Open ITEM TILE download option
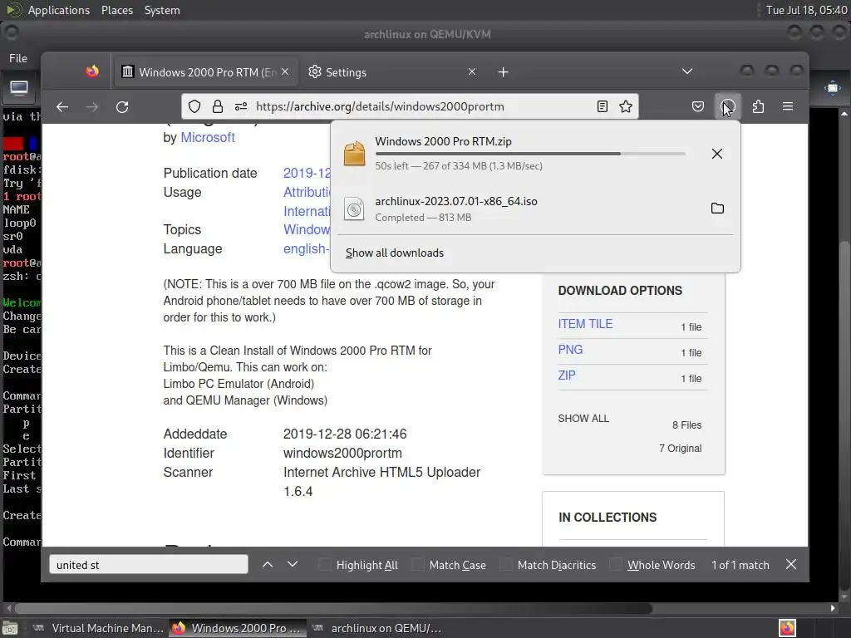Viewport: 851px width, 638px height. click(x=585, y=324)
